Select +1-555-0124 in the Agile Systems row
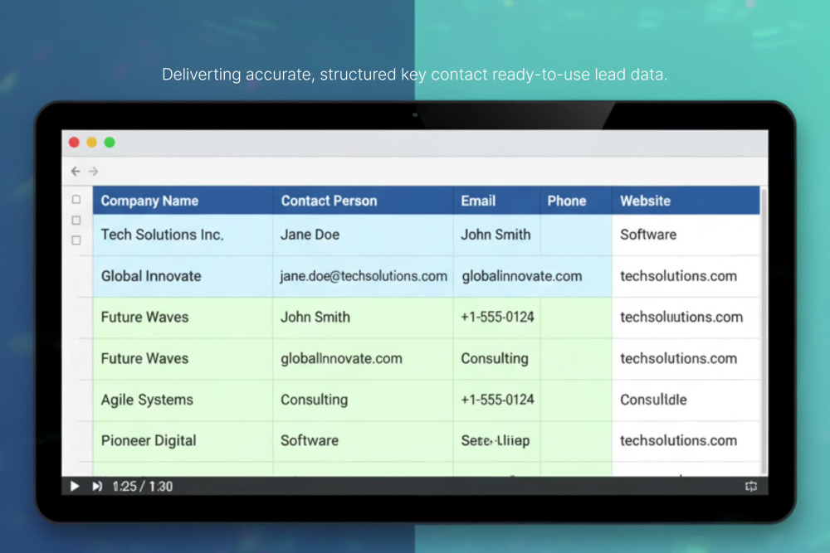This screenshot has width=830, height=553. (x=497, y=400)
